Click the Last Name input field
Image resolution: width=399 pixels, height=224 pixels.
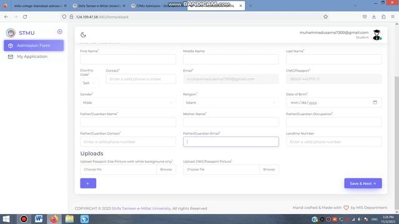334,59
